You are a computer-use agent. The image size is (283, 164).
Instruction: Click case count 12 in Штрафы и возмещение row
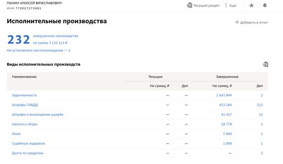261,114
